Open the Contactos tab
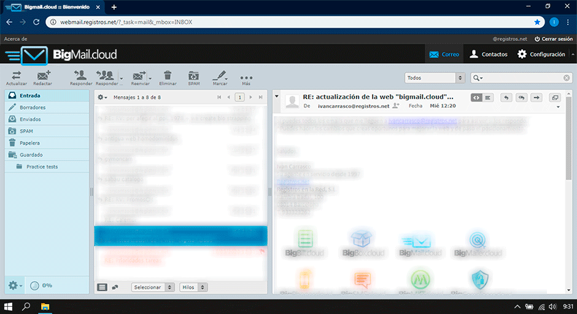This screenshot has width=577, height=314. click(488, 54)
